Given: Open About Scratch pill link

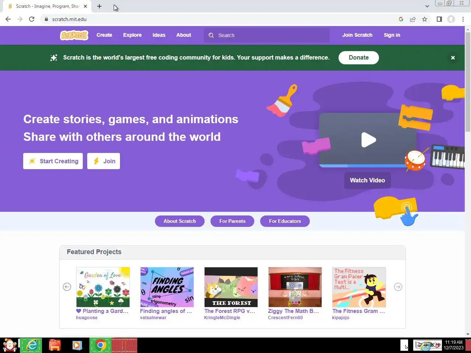Looking at the screenshot, I should coord(180,221).
